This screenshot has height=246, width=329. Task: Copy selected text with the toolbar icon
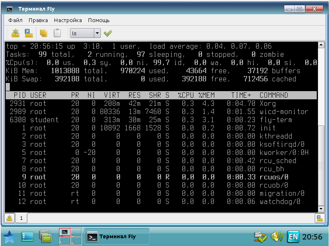click(44, 33)
